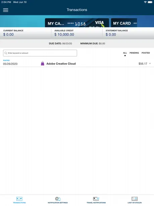Click the battery status icon
Screen dimensions: 154x206
[x=150, y=2]
